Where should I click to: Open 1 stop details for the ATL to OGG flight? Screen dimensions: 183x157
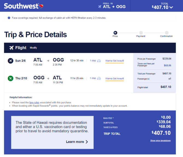(x=95, y=61)
